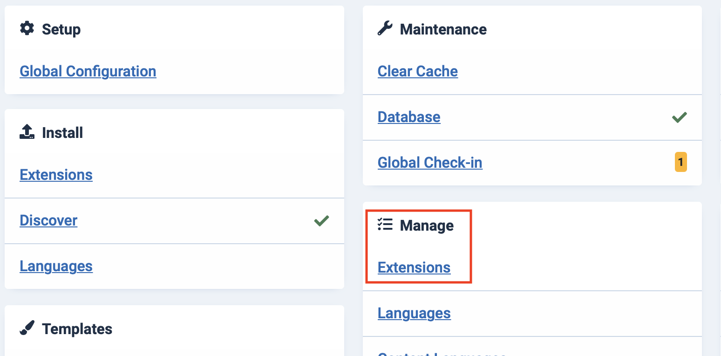This screenshot has width=721, height=356.
Task: Click the Templates paintbrush icon
Action: [27, 329]
